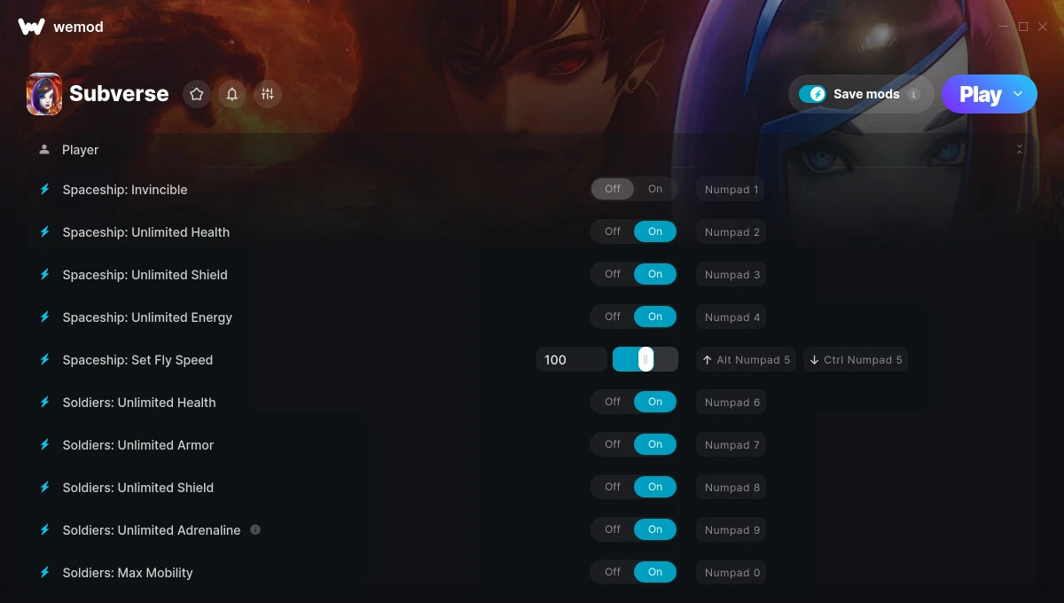Viewport: 1064px width, 603px height.
Task: Click the Play button
Action: 980,94
